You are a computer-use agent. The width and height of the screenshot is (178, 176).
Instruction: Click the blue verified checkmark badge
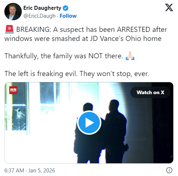pyautogui.click(x=65, y=8)
